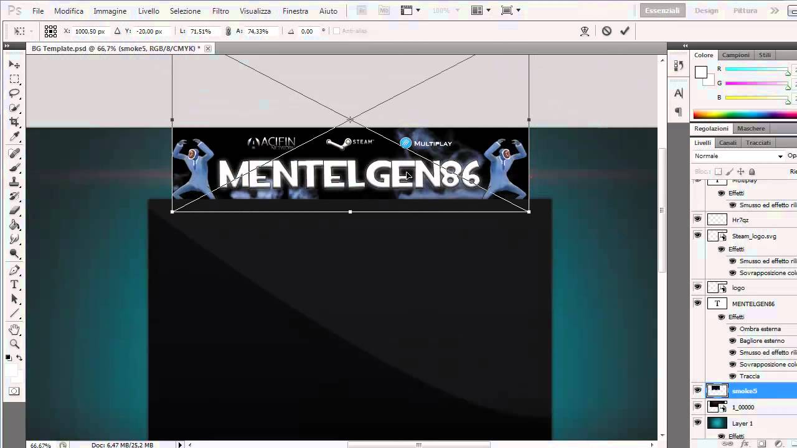
Task: Select the Clone Stamp tool
Action: pos(14,182)
